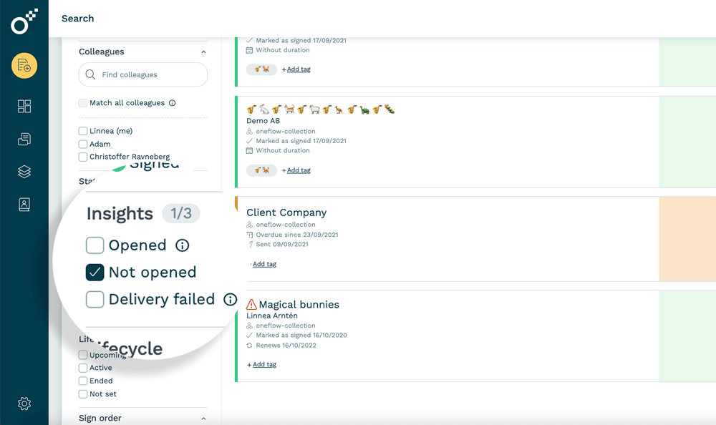The image size is (716, 425).
Task: Uncheck the Not opened insights filter
Action: [x=95, y=273]
